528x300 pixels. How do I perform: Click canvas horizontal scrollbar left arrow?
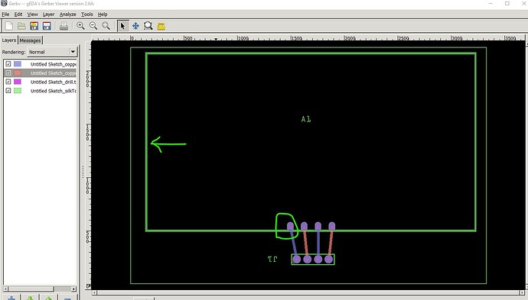tap(95, 292)
